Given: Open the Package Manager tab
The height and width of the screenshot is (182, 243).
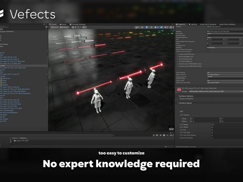Looking at the screenshot, I should [x=78, y=24].
